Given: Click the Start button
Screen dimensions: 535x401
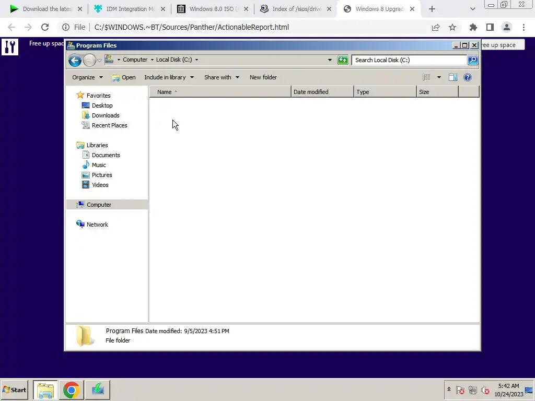Looking at the screenshot, I should click(x=14, y=390).
